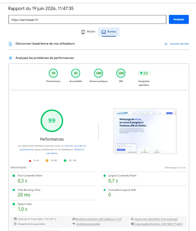Click the green circle 90-100 legend icon
The height and width of the screenshot is (231, 196).
pyautogui.click(x=65, y=161)
